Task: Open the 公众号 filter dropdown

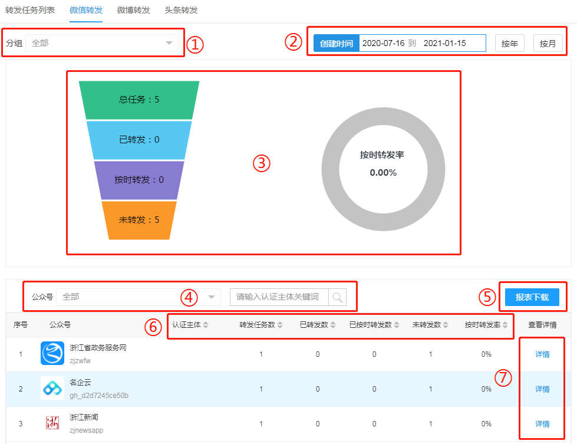Action: 139,297
